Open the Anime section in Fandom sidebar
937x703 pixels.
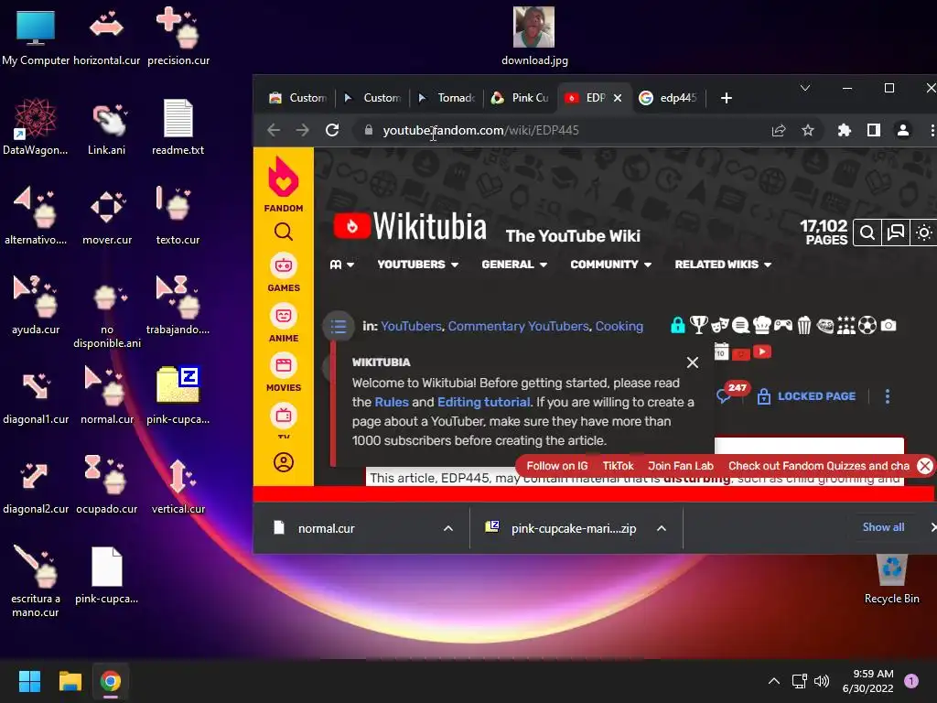pyautogui.click(x=284, y=323)
